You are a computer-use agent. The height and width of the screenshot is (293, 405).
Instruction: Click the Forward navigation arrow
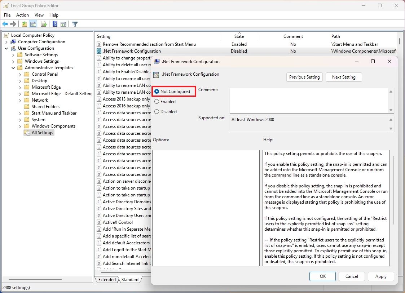click(13, 24)
